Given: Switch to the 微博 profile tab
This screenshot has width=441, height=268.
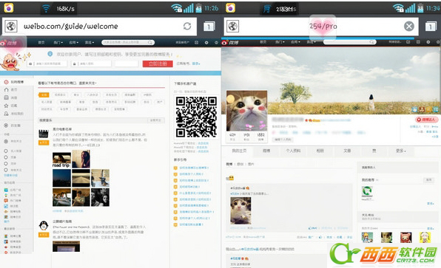Looking at the screenshot, I should click(266, 151).
